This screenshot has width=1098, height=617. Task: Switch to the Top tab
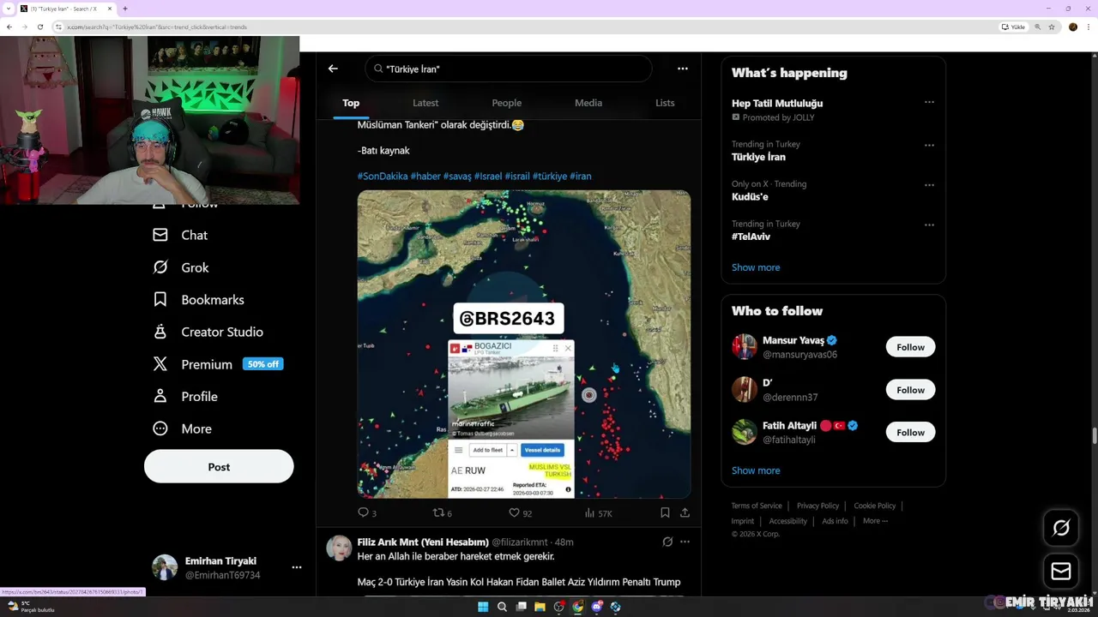click(x=351, y=103)
